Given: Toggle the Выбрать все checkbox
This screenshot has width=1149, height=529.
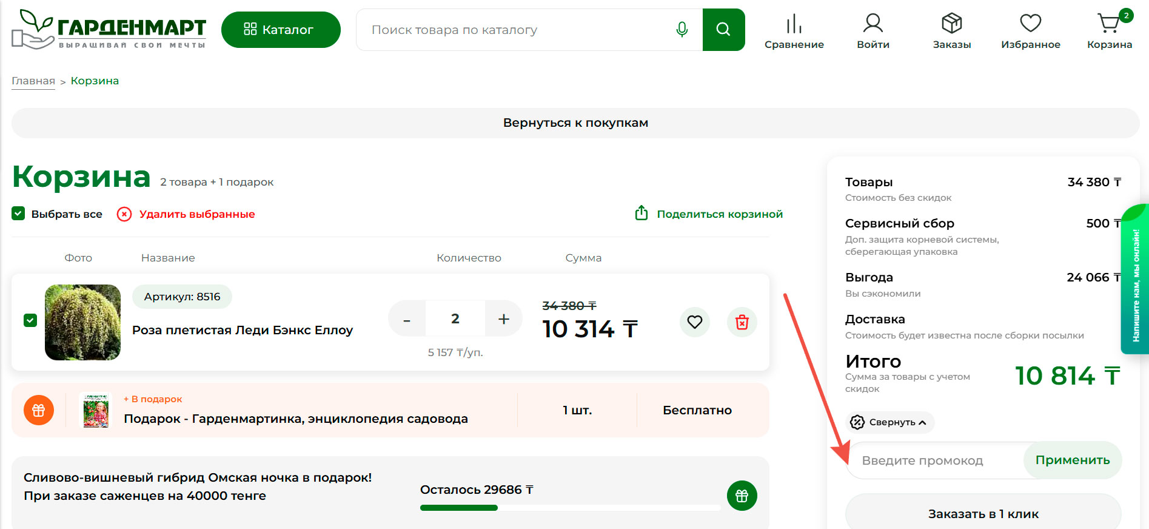Looking at the screenshot, I should click(x=18, y=214).
